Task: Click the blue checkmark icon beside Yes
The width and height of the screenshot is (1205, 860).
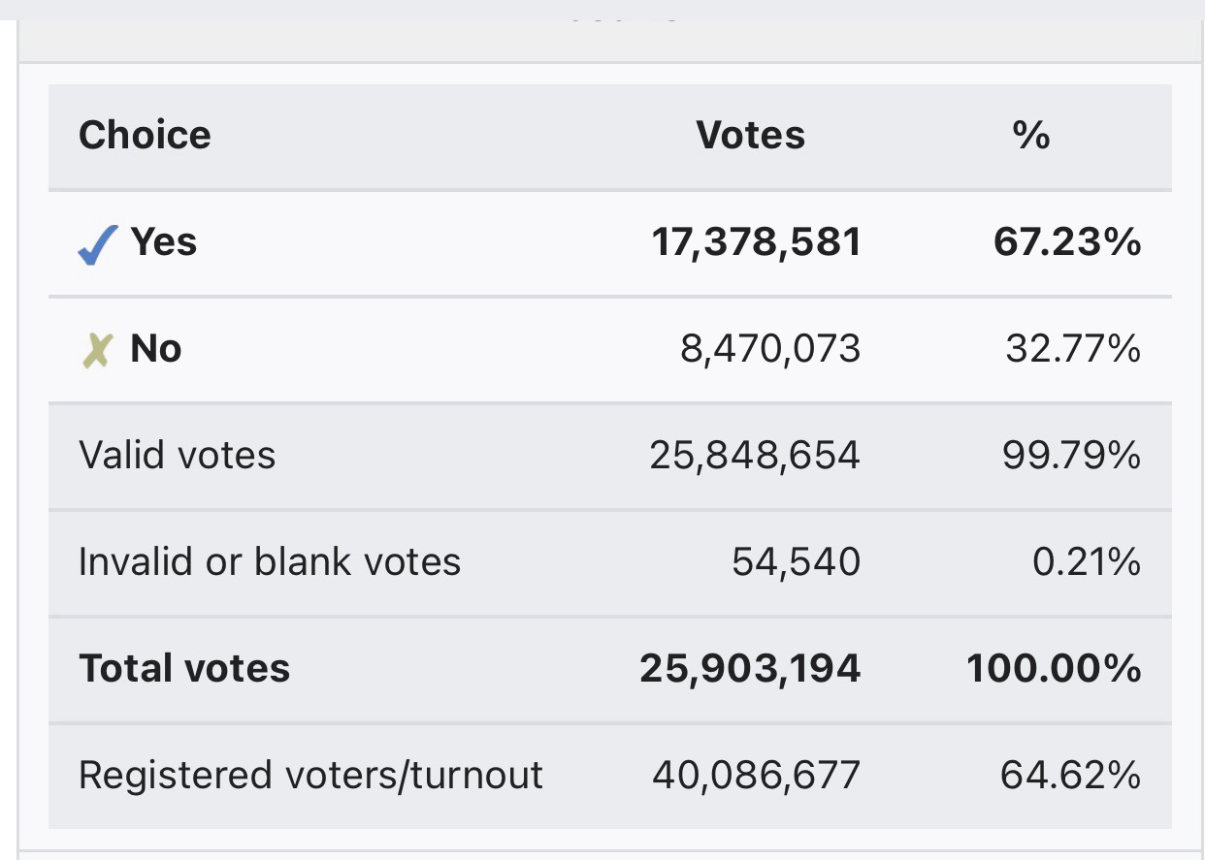Action: [98, 244]
